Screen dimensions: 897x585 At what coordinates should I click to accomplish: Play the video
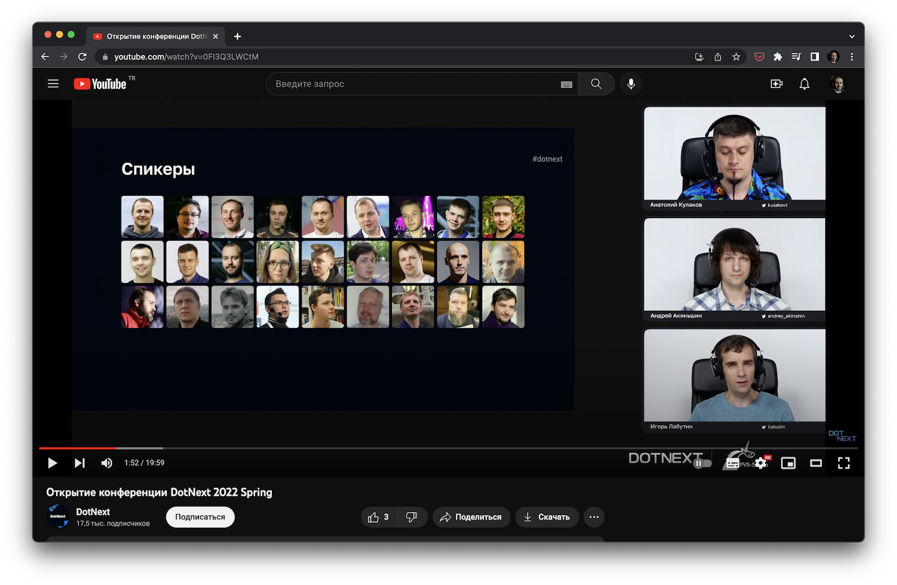[52, 463]
